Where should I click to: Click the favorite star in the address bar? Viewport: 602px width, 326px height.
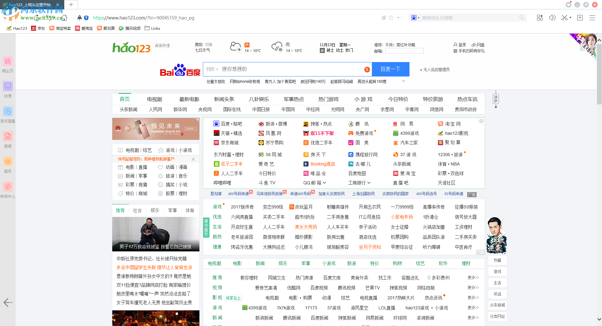391,18
